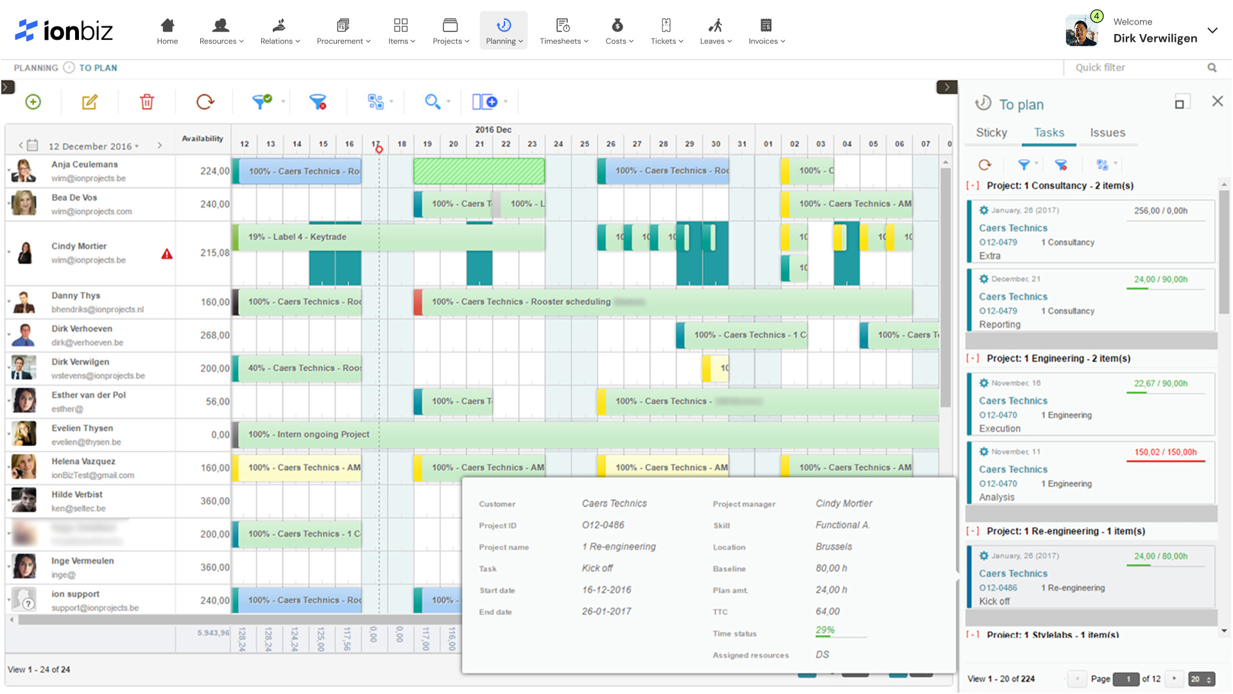
Task: Change the page size stepper value
Action: [x=1202, y=679]
